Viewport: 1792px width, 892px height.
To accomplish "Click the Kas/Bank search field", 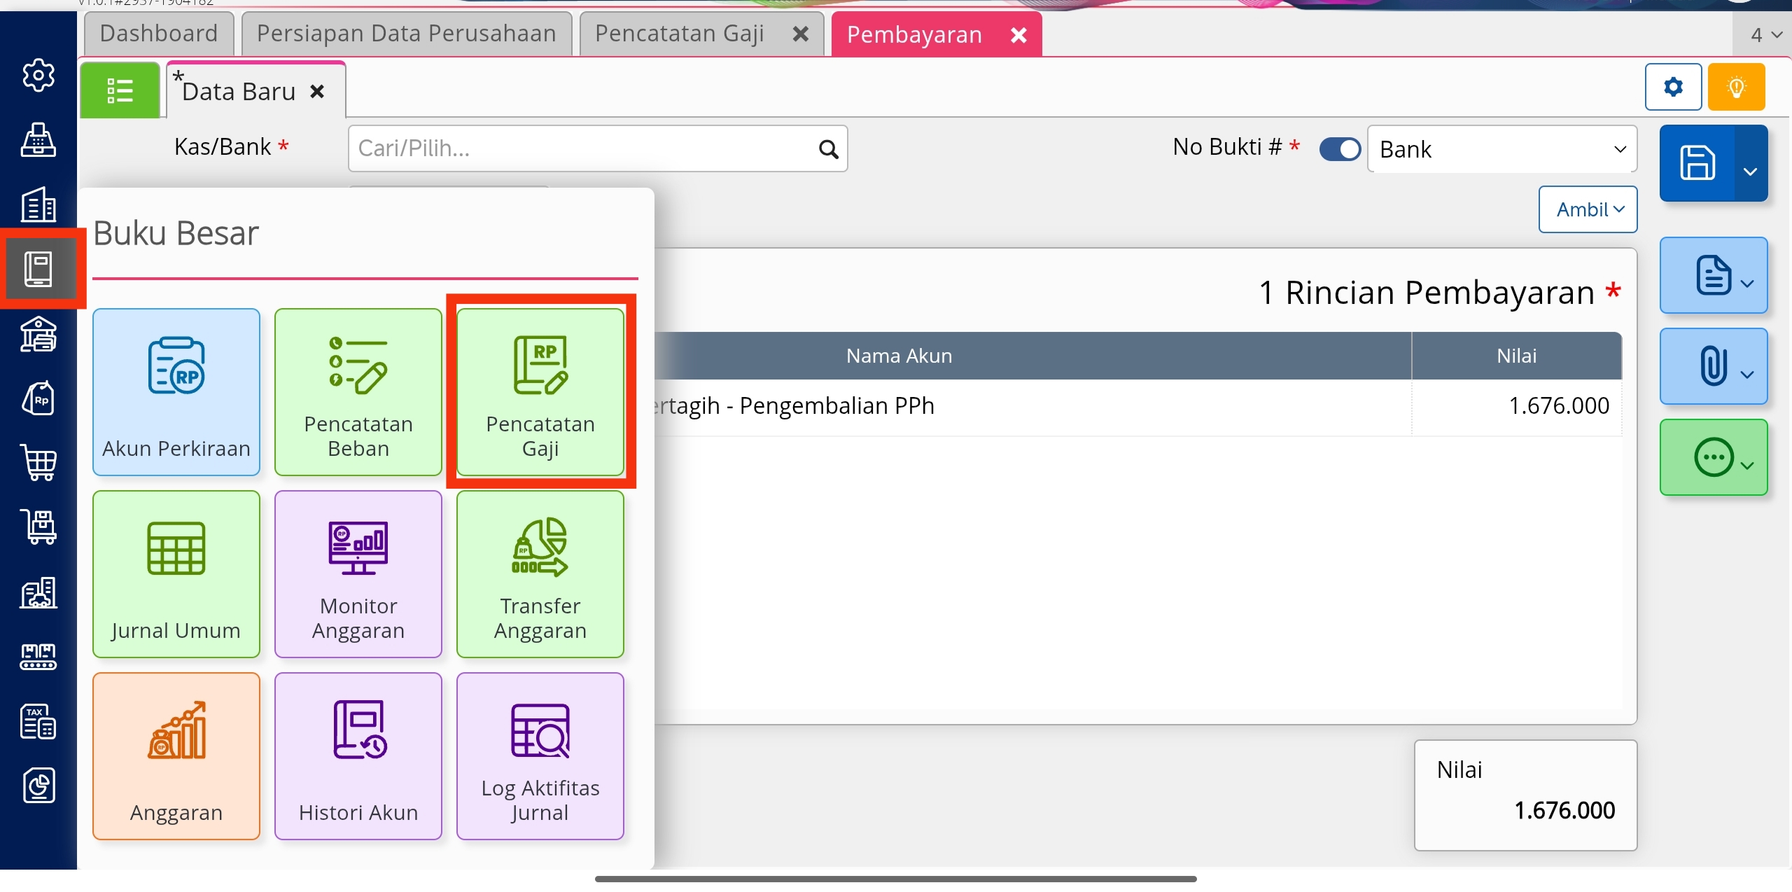I will [x=584, y=148].
